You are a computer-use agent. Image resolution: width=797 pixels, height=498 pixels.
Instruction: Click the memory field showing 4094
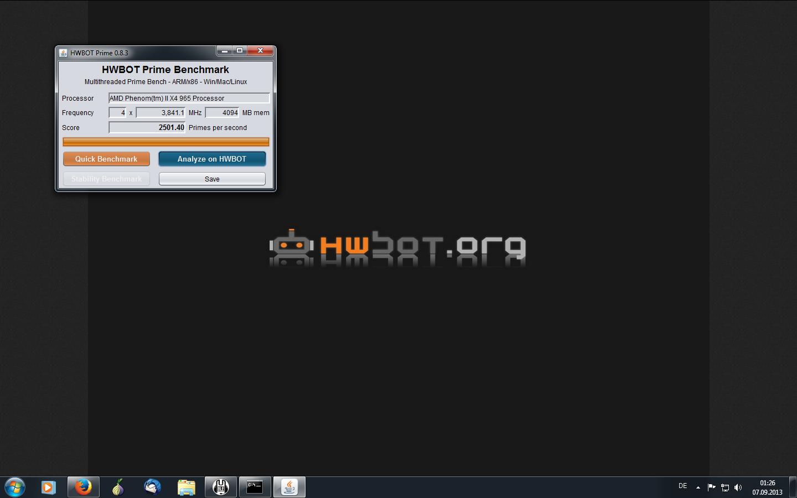222,112
